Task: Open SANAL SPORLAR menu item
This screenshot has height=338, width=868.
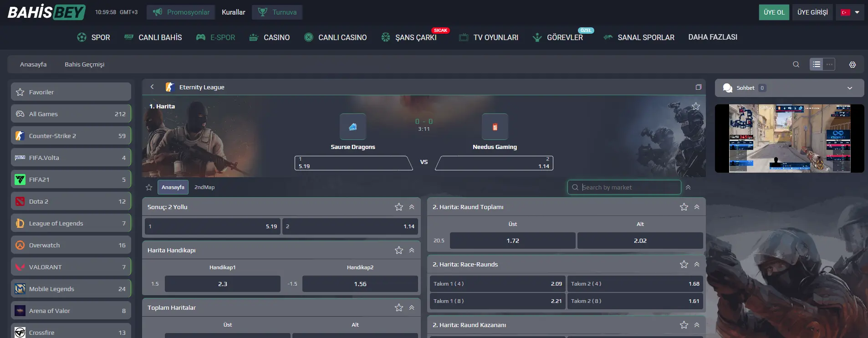Action: pyautogui.click(x=639, y=37)
